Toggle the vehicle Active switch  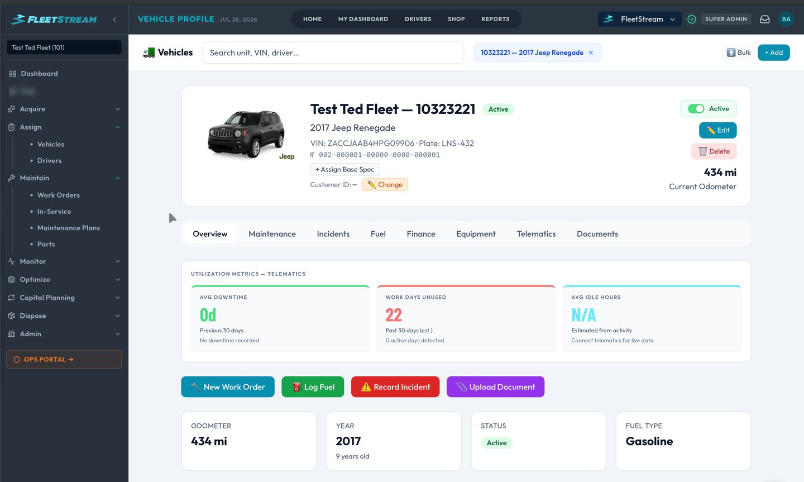tap(696, 109)
